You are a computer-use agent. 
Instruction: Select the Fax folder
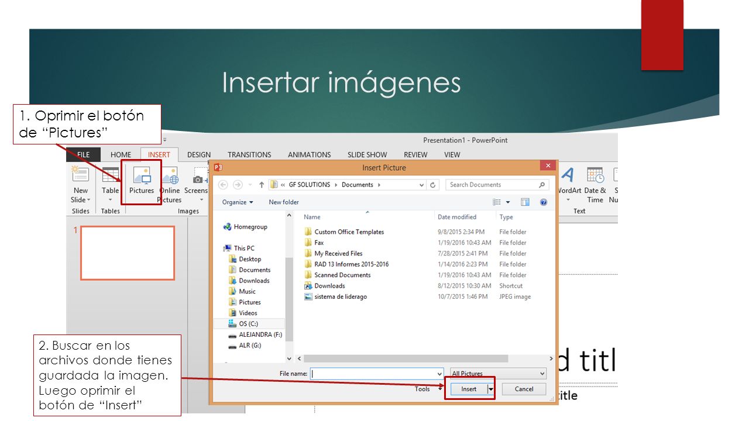point(319,243)
